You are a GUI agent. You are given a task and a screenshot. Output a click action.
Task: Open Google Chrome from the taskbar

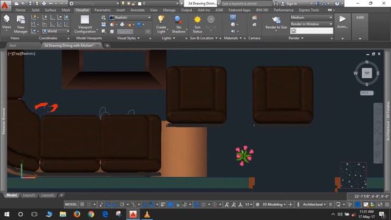pyautogui.click(x=91, y=215)
